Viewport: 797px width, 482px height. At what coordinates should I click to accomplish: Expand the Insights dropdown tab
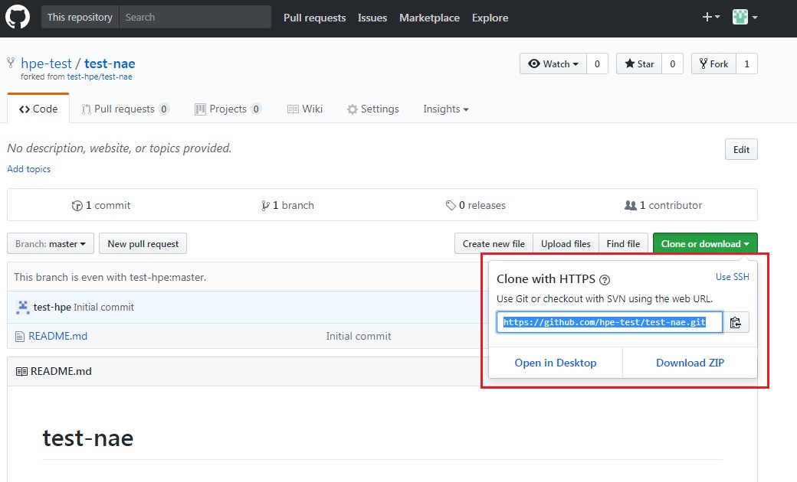[x=446, y=109]
